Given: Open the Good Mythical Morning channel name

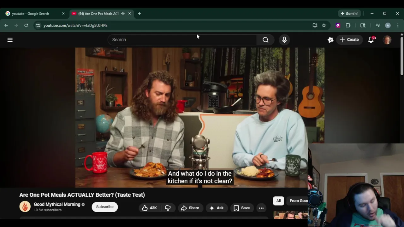Looking at the screenshot, I should 57,204.
